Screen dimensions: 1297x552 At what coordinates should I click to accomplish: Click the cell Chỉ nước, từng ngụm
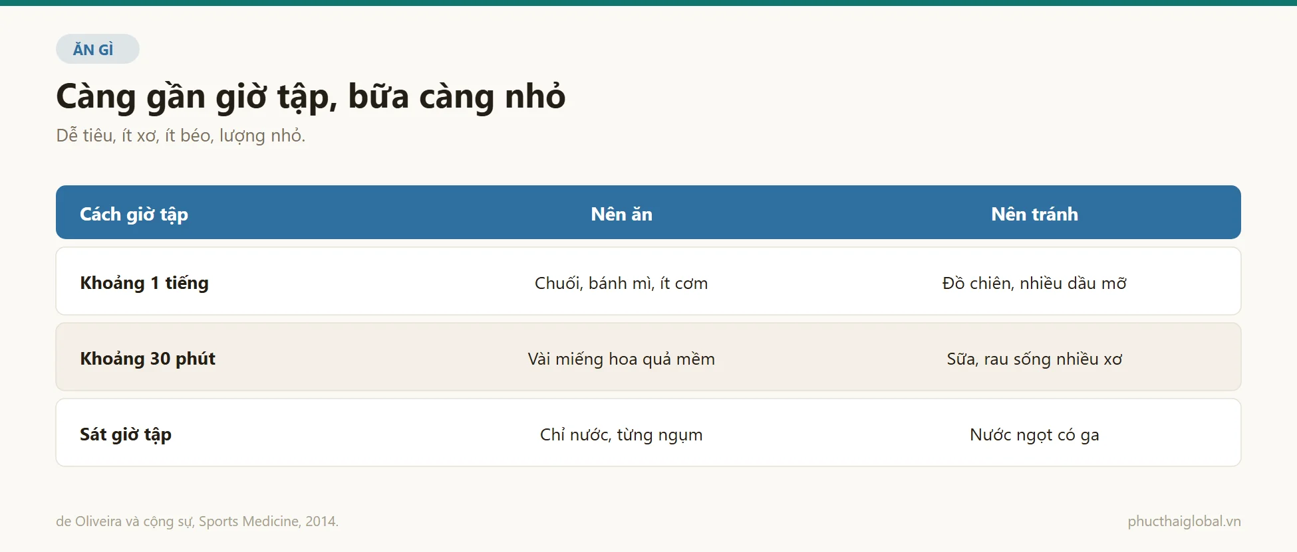621,434
